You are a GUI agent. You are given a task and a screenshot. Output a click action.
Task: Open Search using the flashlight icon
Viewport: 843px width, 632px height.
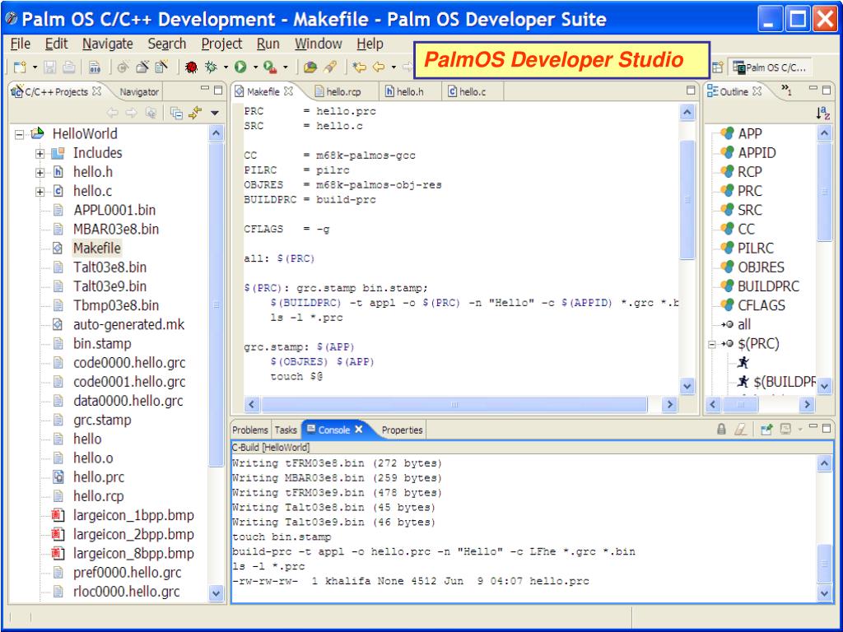(329, 67)
